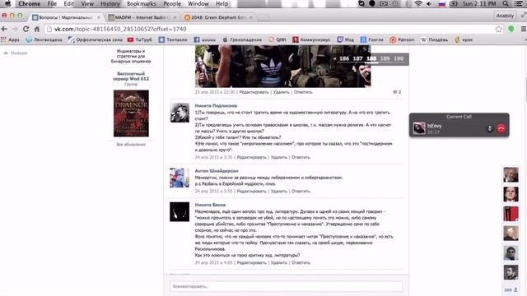Open the People menu
This screenshot has height=296, width=527.
[172, 3]
